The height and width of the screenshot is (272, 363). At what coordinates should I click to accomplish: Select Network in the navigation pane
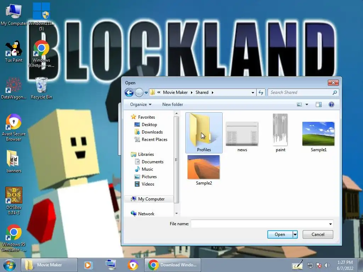(143, 214)
